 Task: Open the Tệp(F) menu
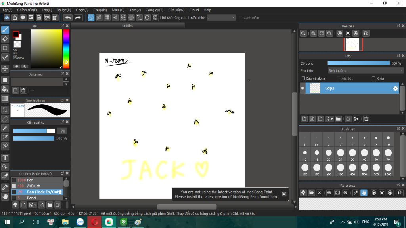pos(7,10)
